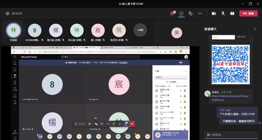The width and height of the screenshot is (262, 140).
Task: Open profile avatar in the shared Teams header
Action: 186,57
